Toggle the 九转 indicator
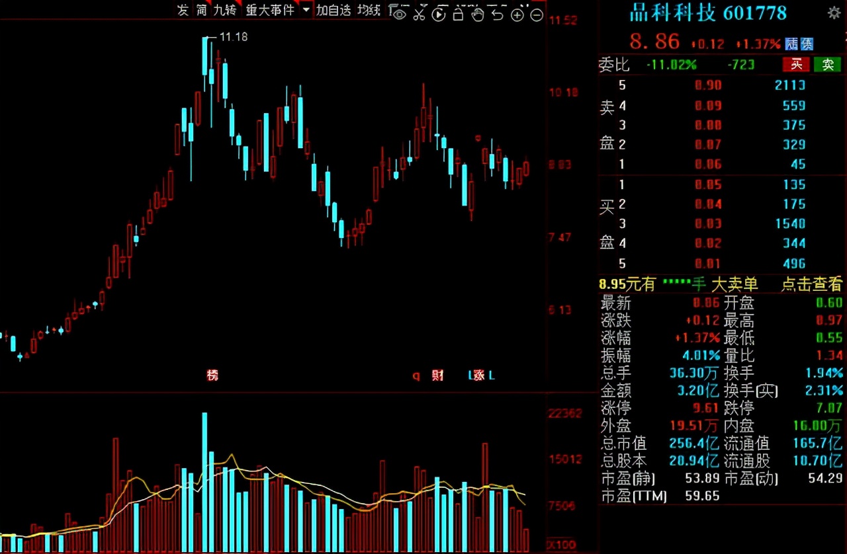The height and width of the screenshot is (554, 847). tap(225, 10)
